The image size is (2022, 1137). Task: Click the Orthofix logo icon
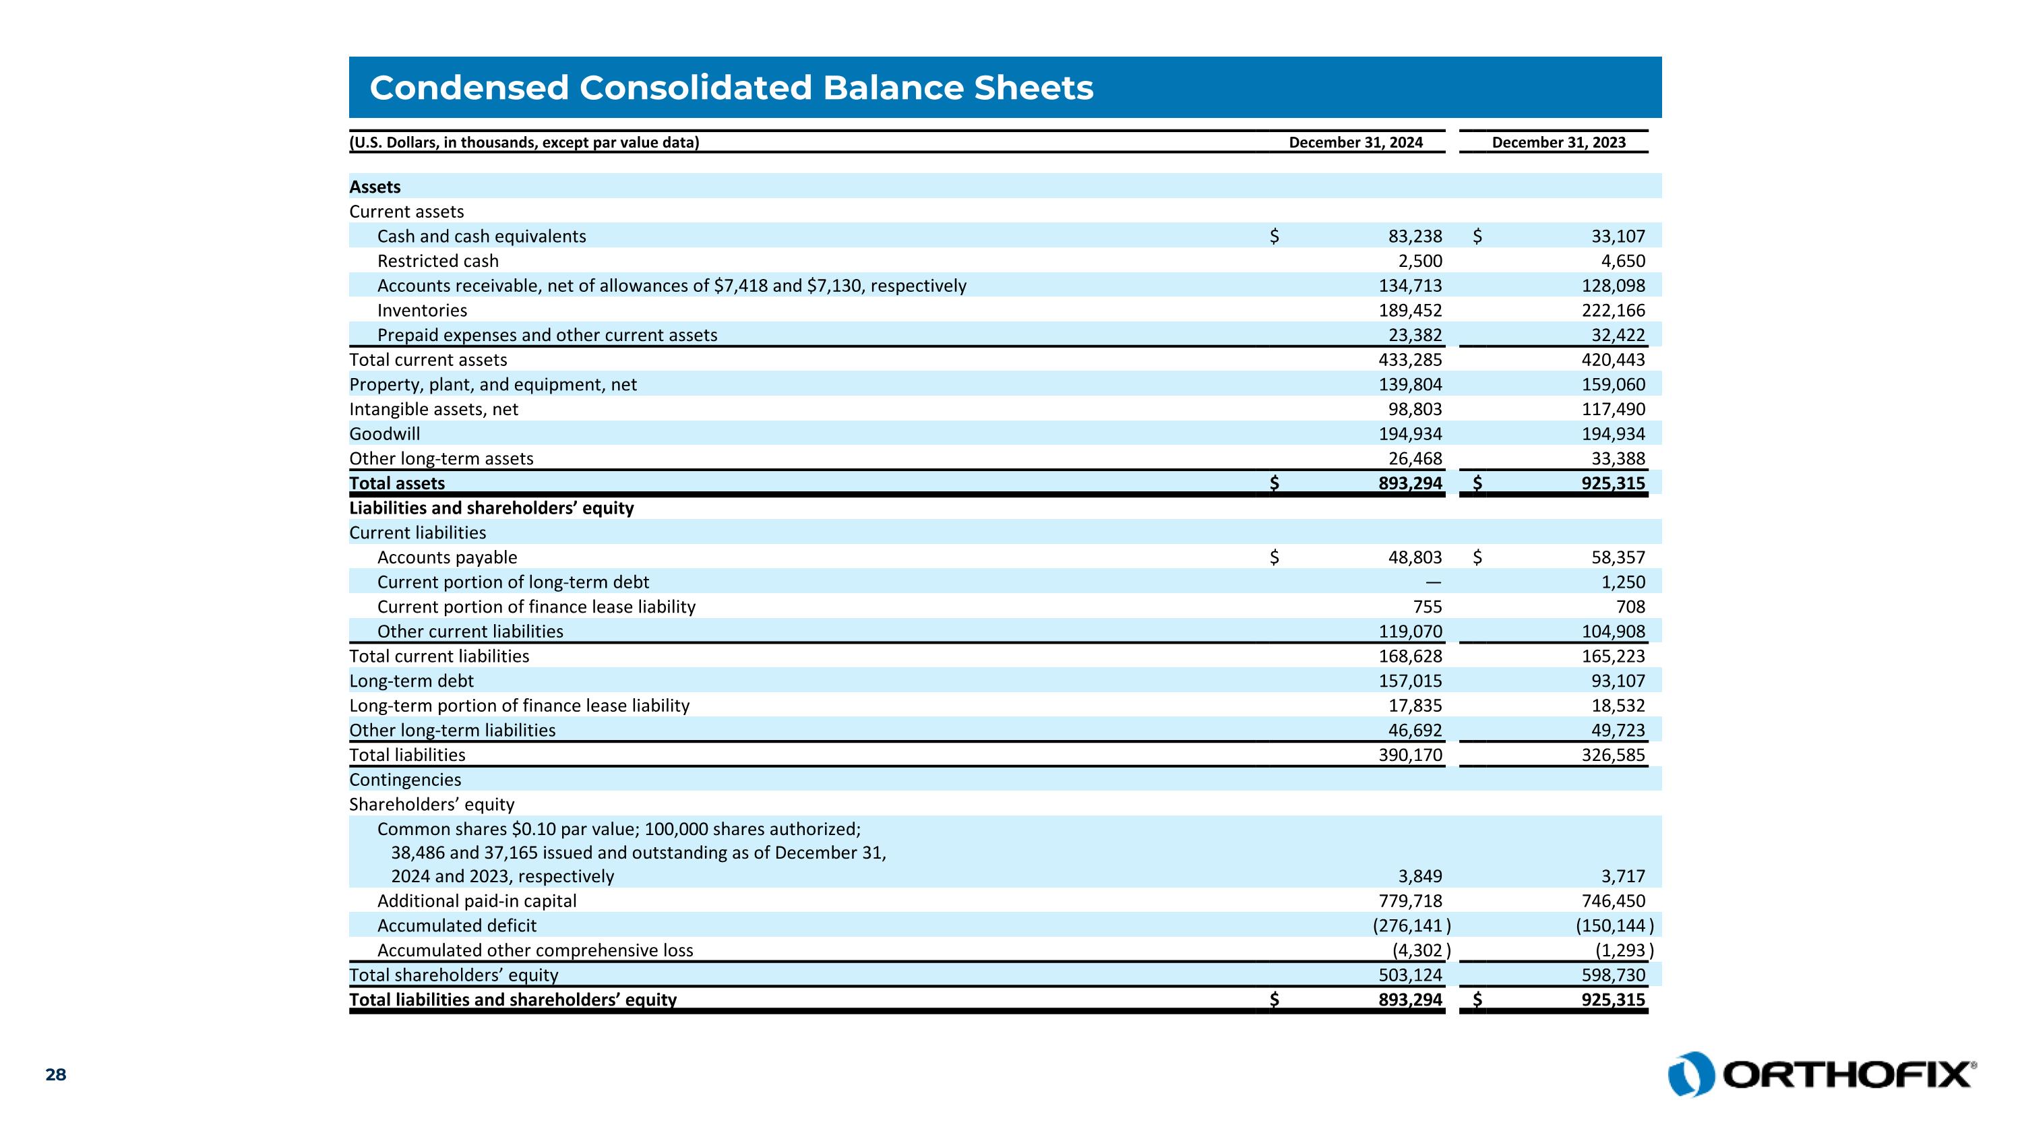click(x=1691, y=1074)
